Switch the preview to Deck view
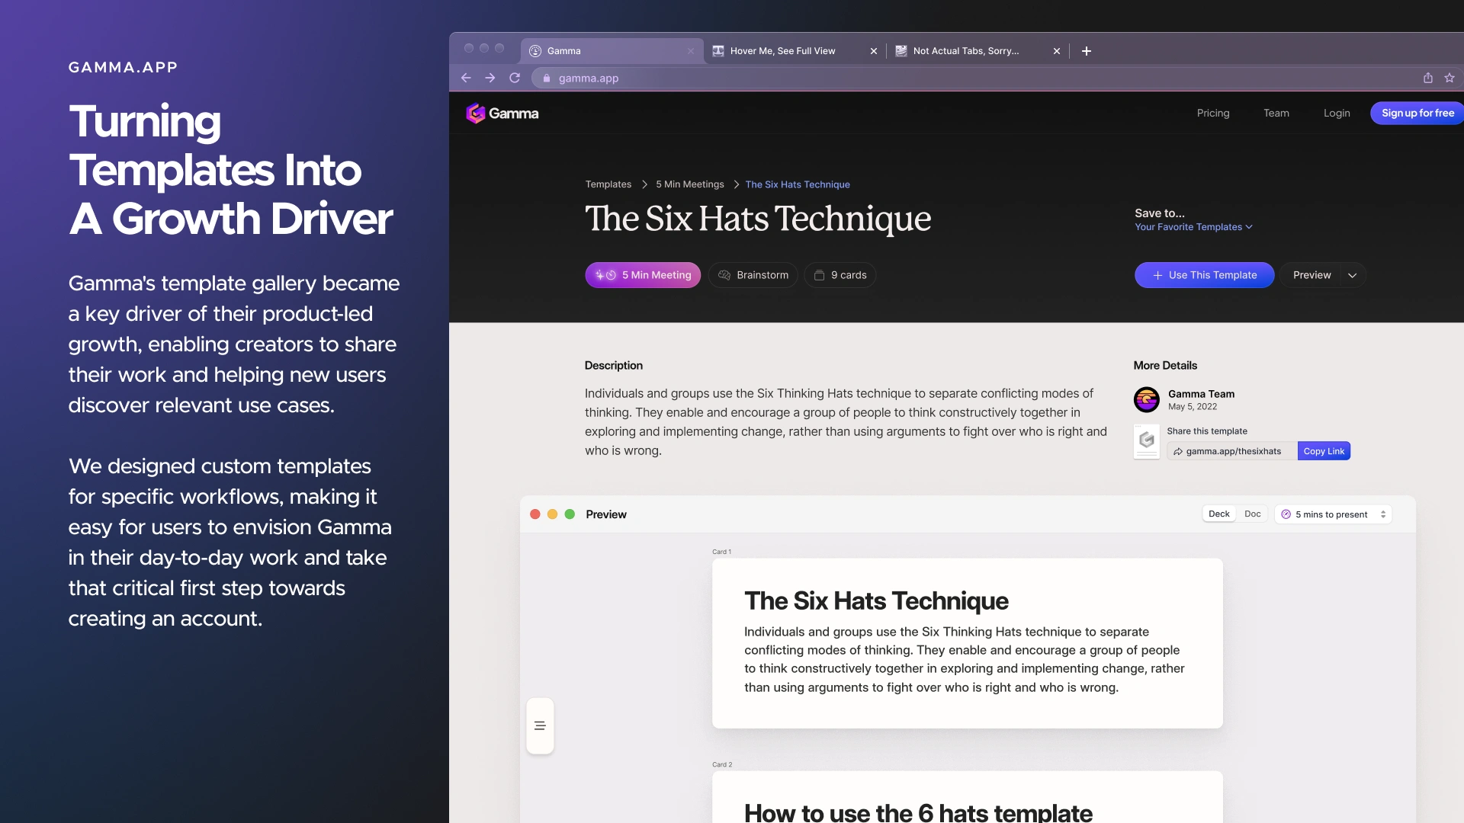This screenshot has height=823, width=1464. [x=1219, y=514]
